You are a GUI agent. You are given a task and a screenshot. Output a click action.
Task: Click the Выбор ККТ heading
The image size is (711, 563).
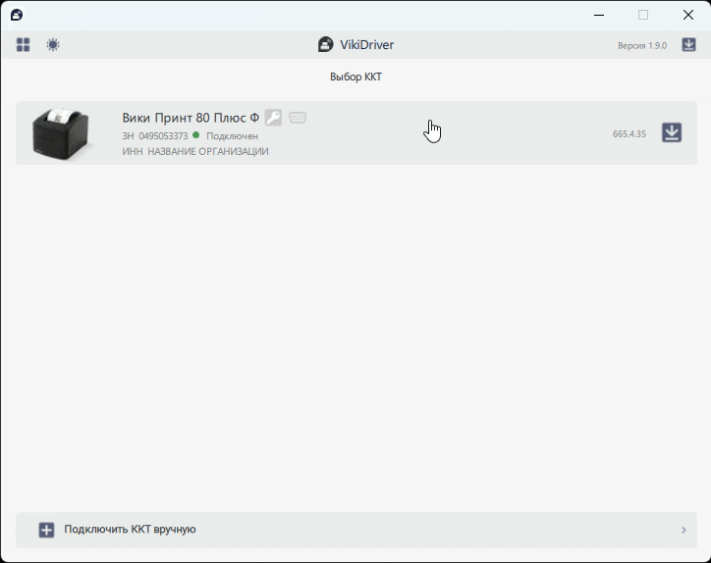coord(355,77)
